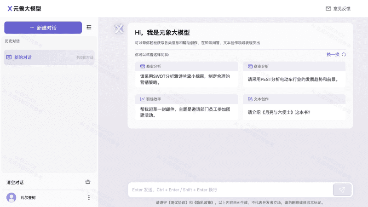Click the clear conversations broom icon
Viewport: 368px width, 207px height.
88,182
